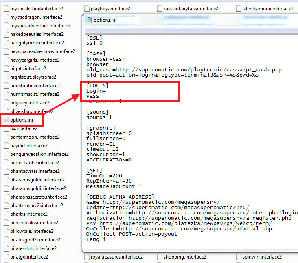298x263 pixels.
Task: Select the numismatist.interface2 file
Action: click(x=35, y=94)
